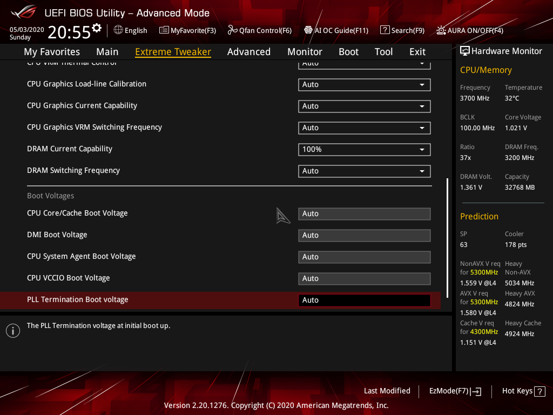Click CPU Core/Cache Boot Voltage field

click(365, 214)
